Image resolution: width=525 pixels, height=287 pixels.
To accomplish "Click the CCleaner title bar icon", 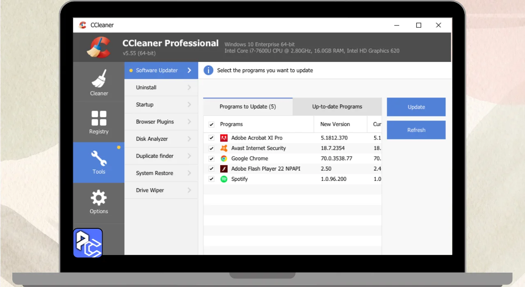I will 82,25.
